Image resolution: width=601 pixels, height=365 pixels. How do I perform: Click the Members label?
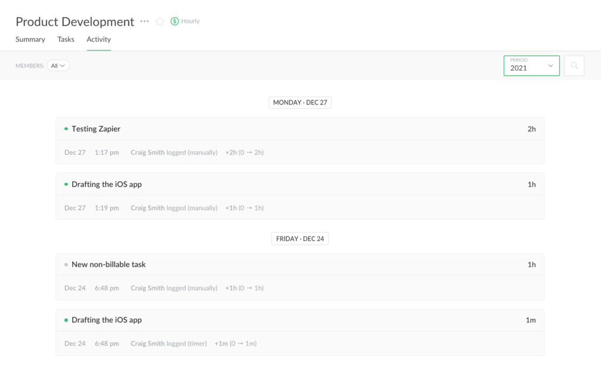tap(30, 66)
